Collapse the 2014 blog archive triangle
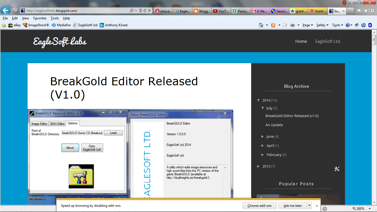 [259, 100]
